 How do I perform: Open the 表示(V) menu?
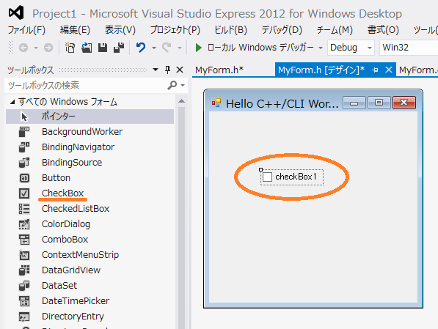click(120, 30)
